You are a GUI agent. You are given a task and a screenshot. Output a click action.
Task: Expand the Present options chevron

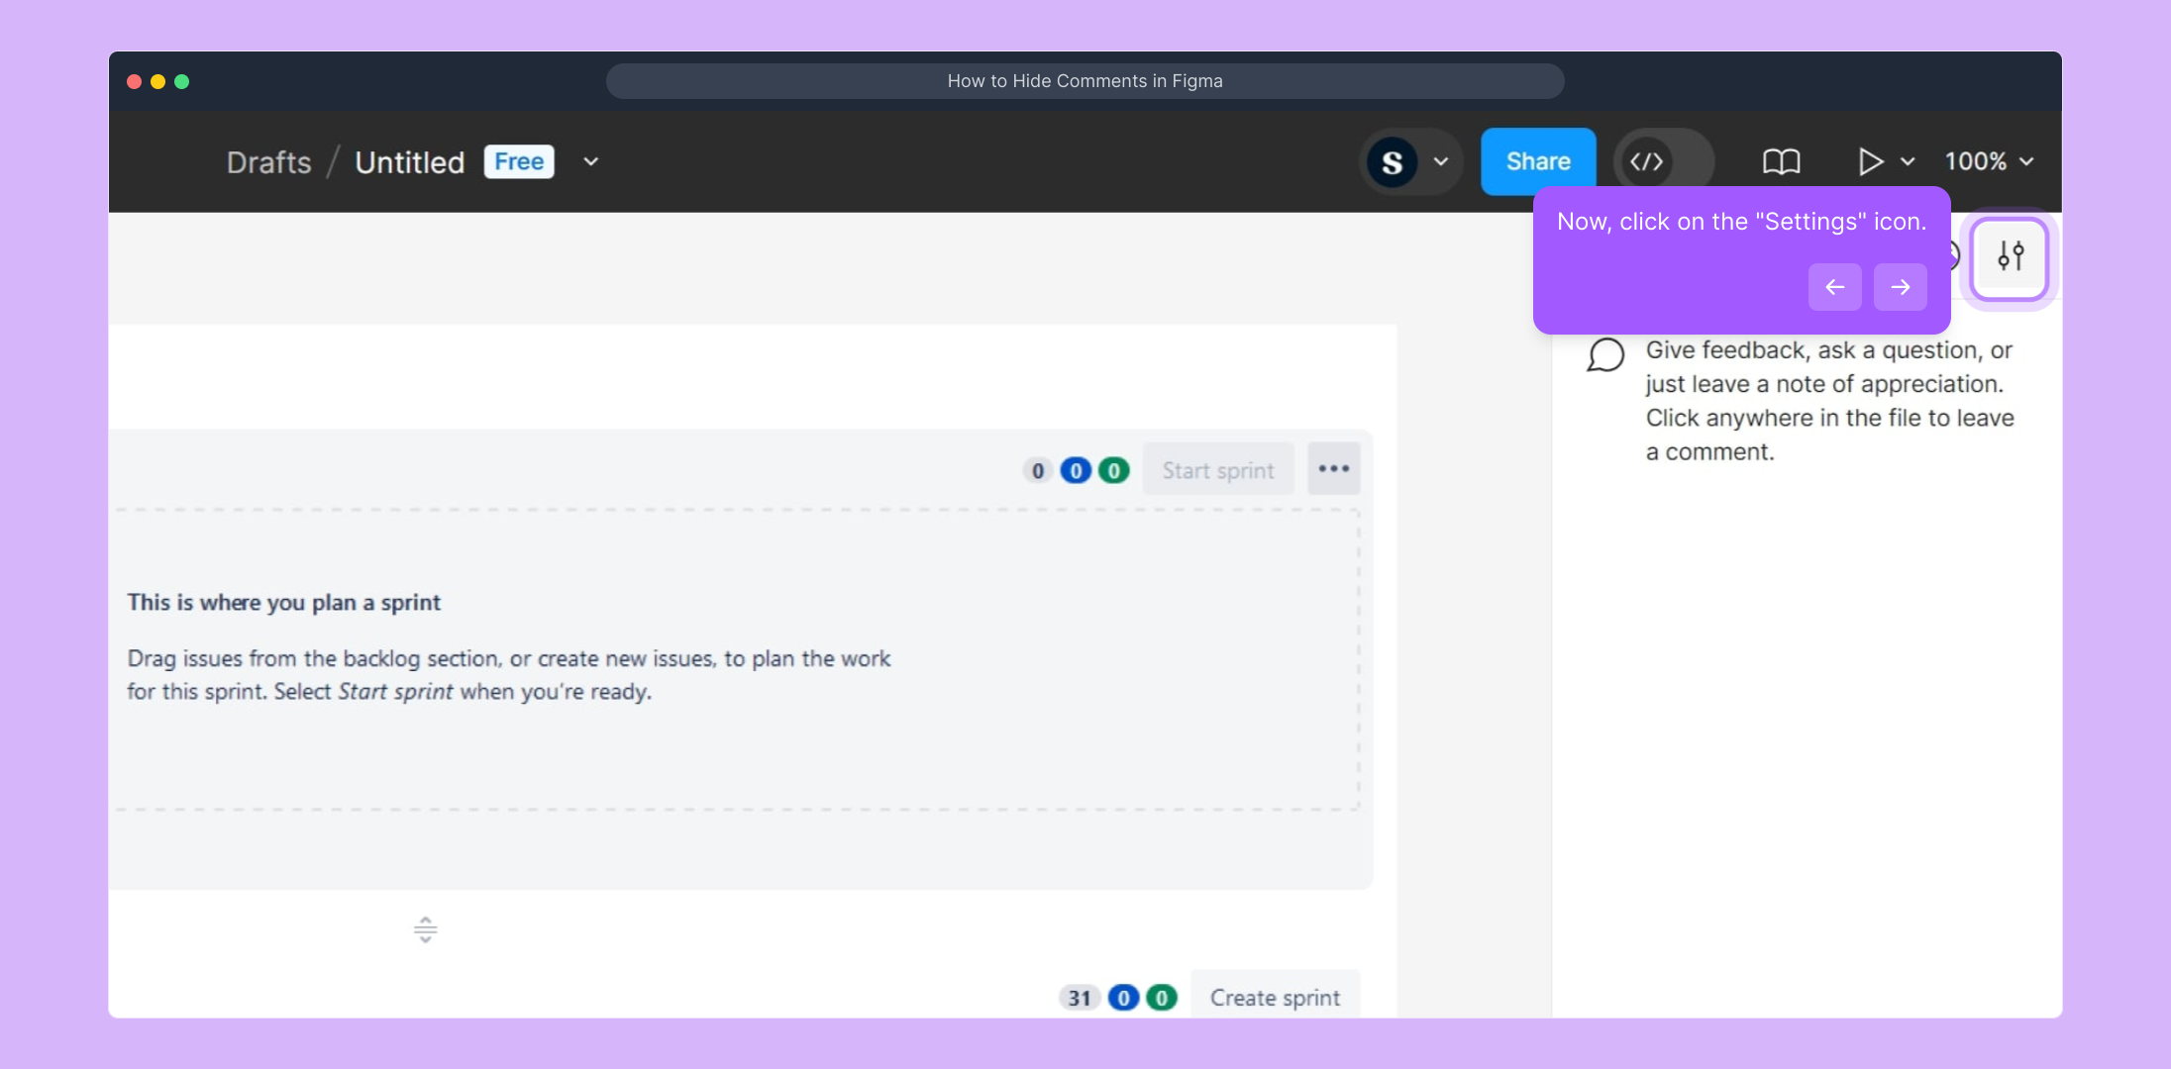point(1908,161)
